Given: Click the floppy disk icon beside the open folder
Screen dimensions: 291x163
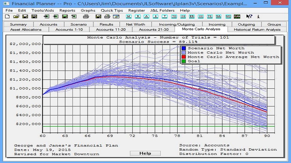Looking at the screenshot, I should (25, 17).
